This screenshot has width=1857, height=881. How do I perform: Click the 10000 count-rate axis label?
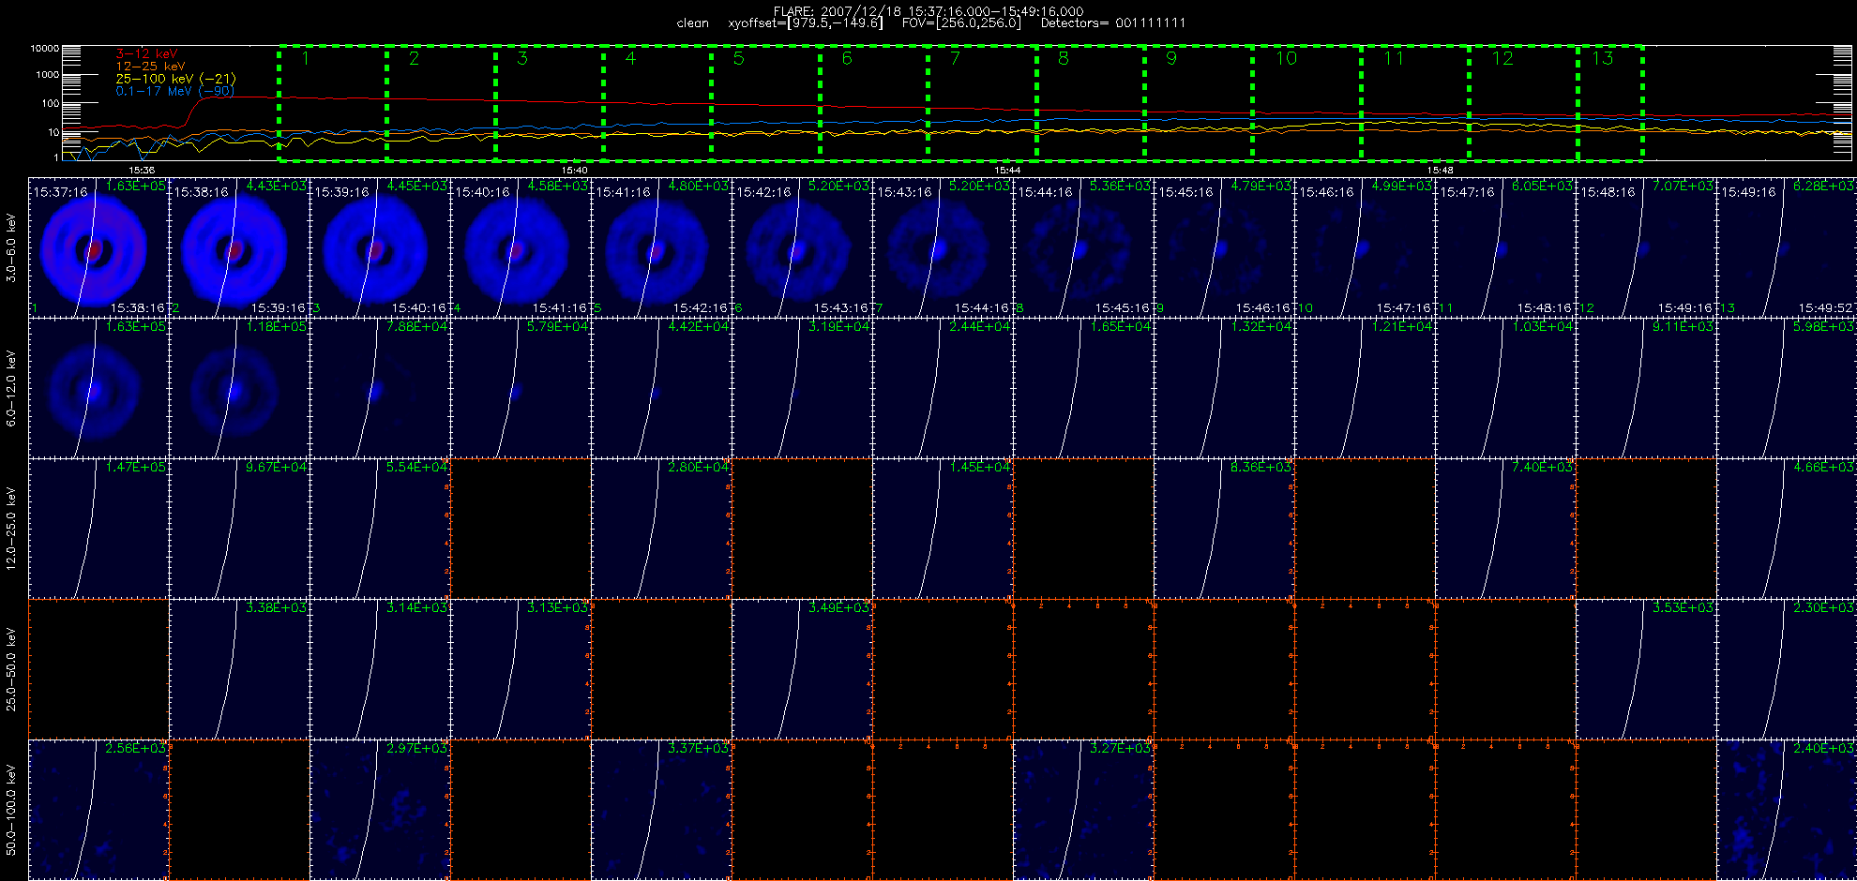pyautogui.click(x=44, y=48)
